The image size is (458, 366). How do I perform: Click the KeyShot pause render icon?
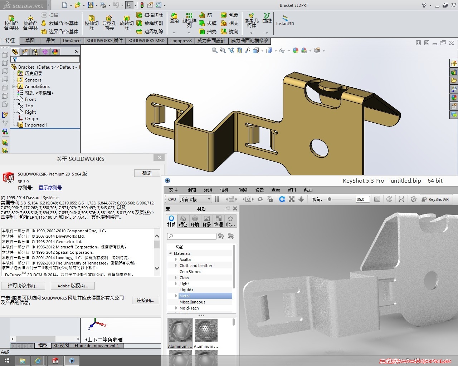pyautogui.click(x=217, y=199)
